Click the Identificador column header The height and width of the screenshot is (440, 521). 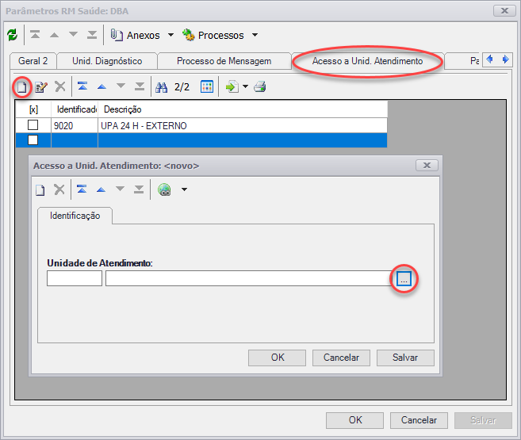75,109
